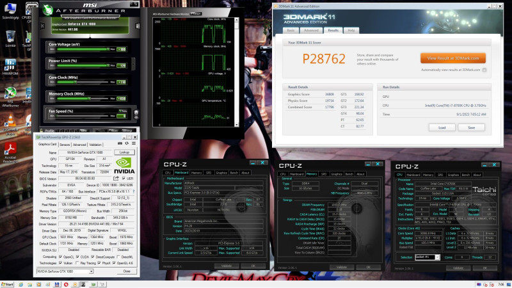The width and height of the screenshot is (512, 288).
Task: Click Validate in CPU-Z Mainboard window
Action: (x=227, y=266)
